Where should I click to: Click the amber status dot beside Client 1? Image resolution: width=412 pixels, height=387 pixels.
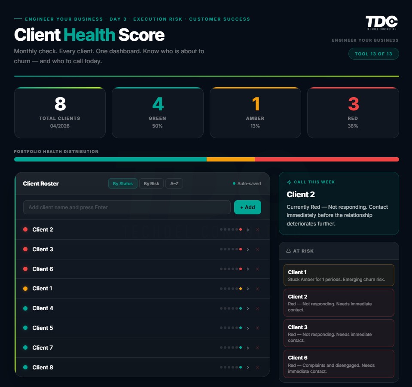click(x=26, y=288)
